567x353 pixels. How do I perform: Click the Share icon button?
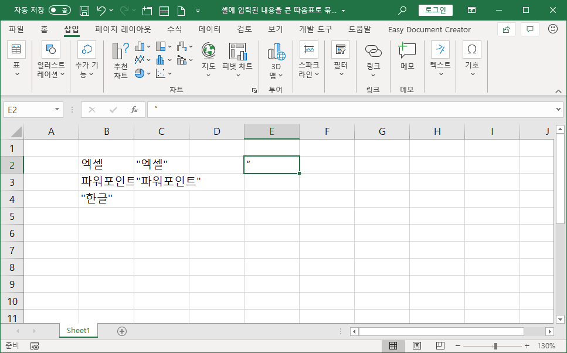coord(506,29)
